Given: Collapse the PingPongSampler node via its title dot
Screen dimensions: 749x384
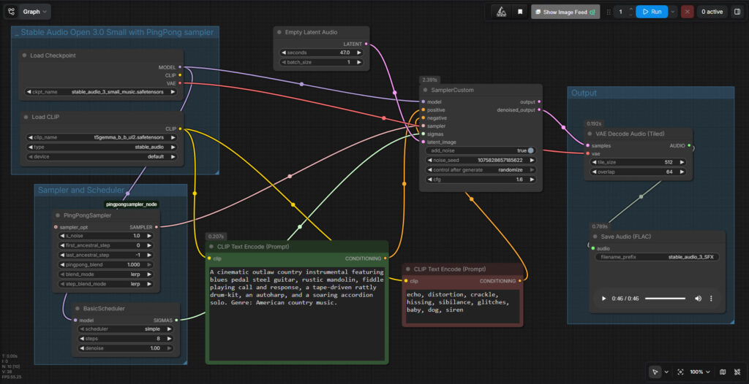Looking at the screenshot, I should [57, 215].
